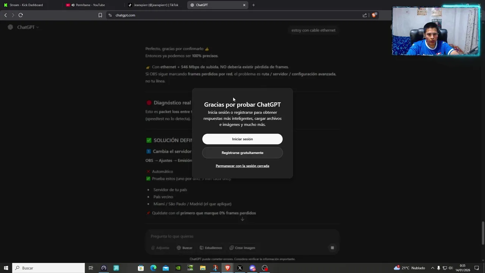Click the text Servidor de tu país
The width and height of the screenshot is (485, 273).
pyautogui.click(x=170, y=190)
